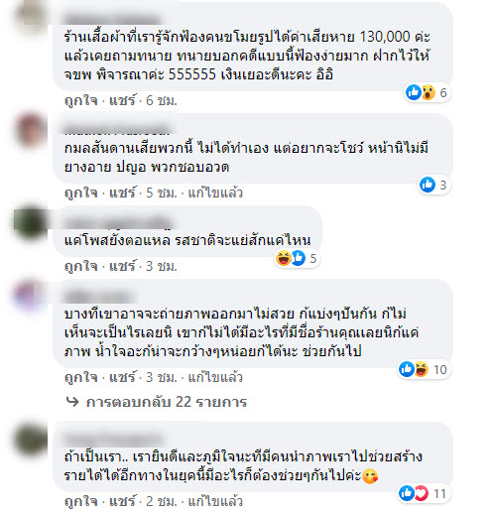Click the 2 ชม. timestamp link

point(162,501)
